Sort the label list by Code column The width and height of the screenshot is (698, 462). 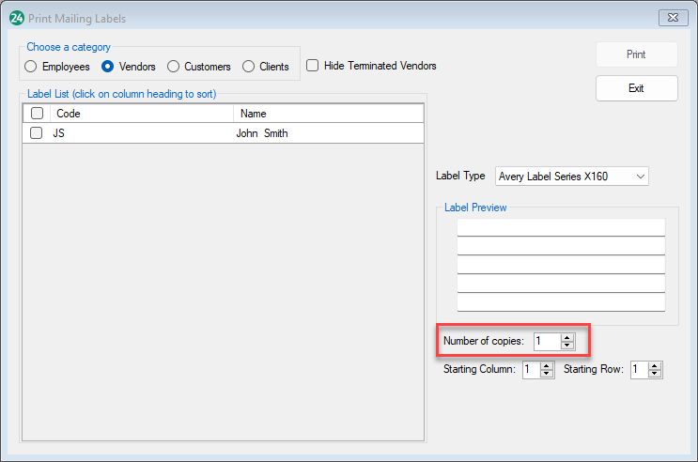141,114
